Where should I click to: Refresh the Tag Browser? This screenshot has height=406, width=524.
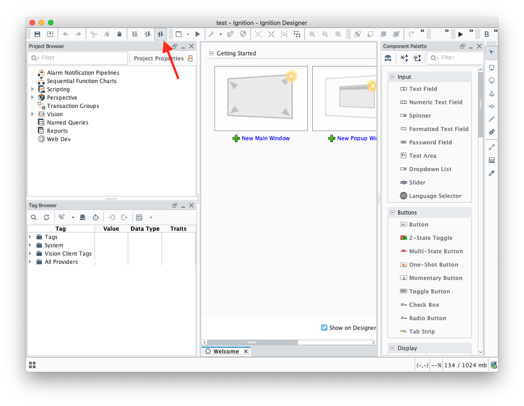click(x=47, y=217)
